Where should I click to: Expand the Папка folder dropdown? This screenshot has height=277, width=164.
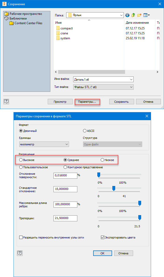(x=121, y=15)
